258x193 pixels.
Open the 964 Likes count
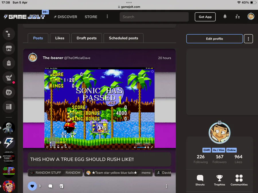point(238,159)
